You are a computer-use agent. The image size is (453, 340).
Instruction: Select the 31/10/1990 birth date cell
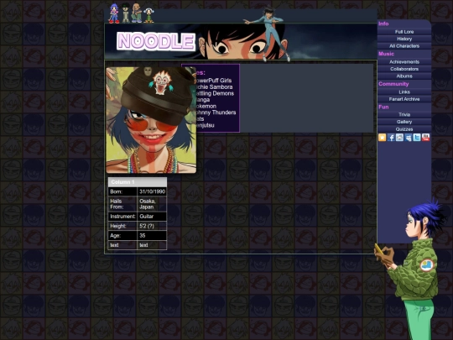click(x=152, y=191)
